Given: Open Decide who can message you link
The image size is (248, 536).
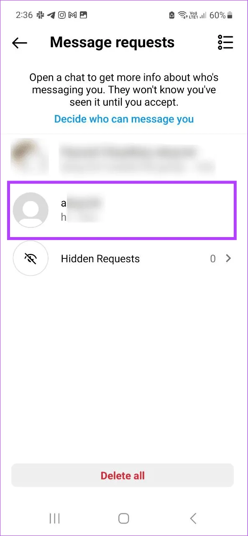Looking at the screenshot, I should coord(124,119).
